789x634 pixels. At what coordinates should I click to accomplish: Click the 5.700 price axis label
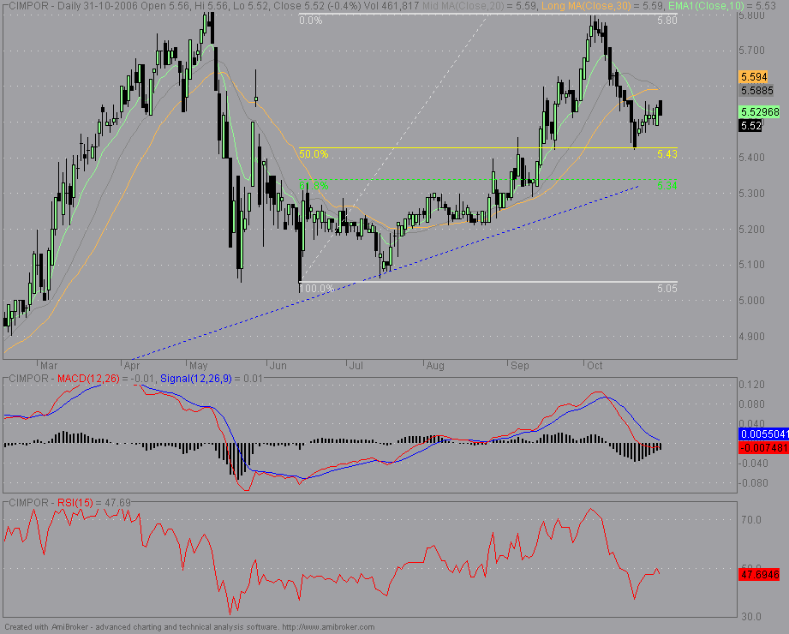tap(751, 51)
